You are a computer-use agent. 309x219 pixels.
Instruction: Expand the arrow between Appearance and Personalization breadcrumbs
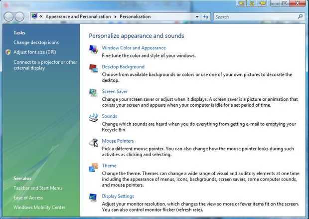(115, 17)
